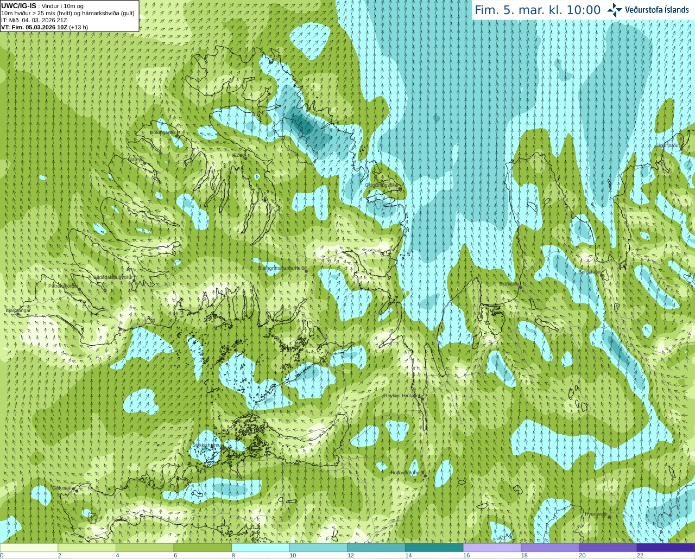Click the Hveravellir station label

tap(596, 514)
